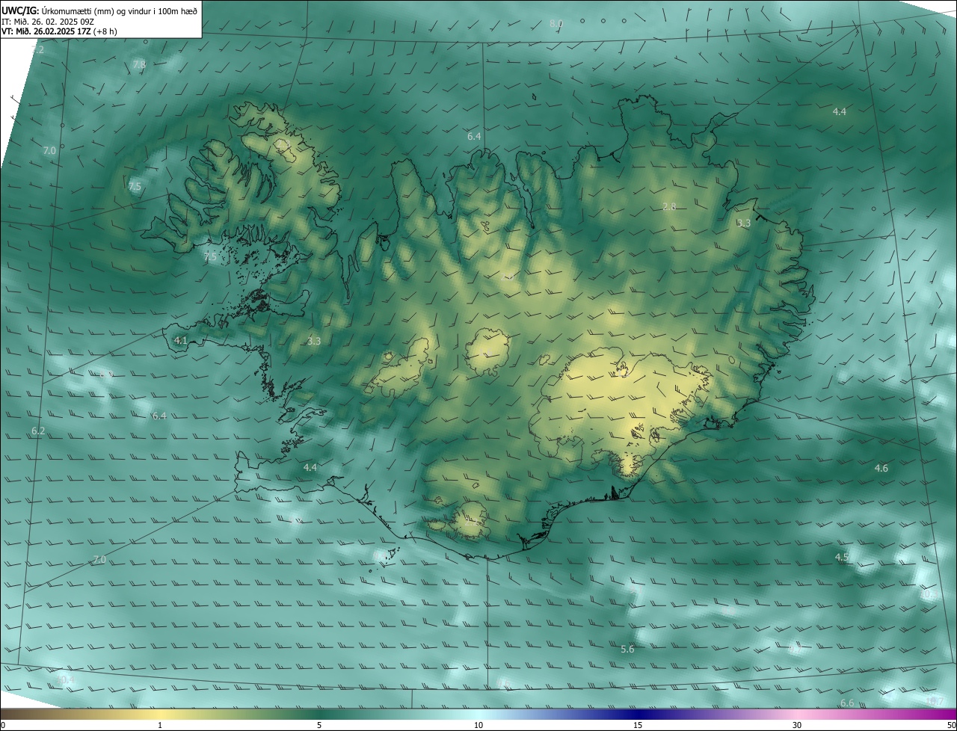Click the UWC/IG title line about Úrkomumætti
The height and width of the screenshot is (731, 957).
(99, 10)
